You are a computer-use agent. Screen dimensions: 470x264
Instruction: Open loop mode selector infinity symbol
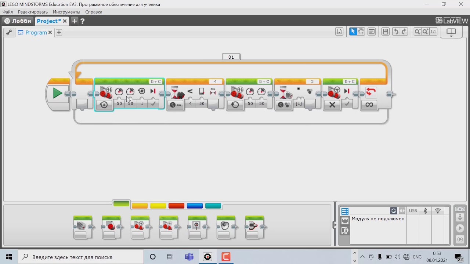(x=369, y=104)
